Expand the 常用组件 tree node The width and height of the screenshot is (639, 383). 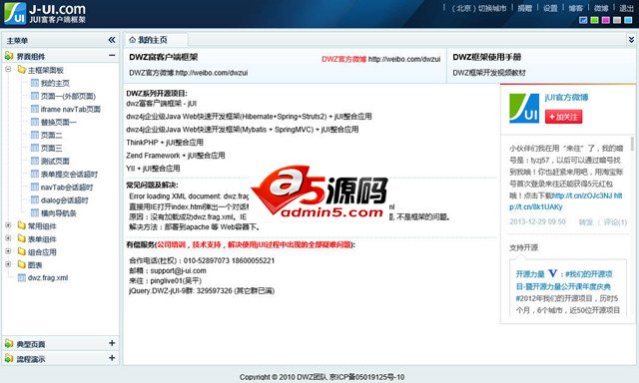pyautogui.click(x=8, y=225)
